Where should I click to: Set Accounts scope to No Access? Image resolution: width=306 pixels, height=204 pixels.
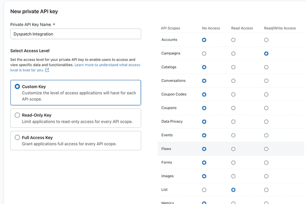click(204, 40)
